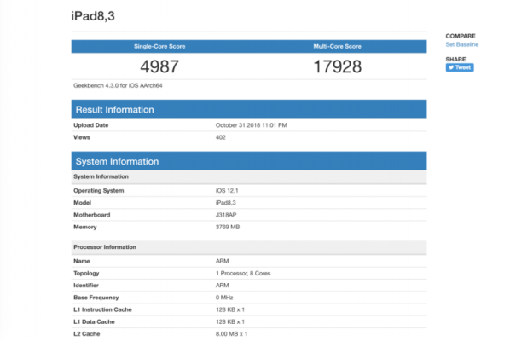
Task: Click the blue System Information section header
Action: tap(249, 161)
